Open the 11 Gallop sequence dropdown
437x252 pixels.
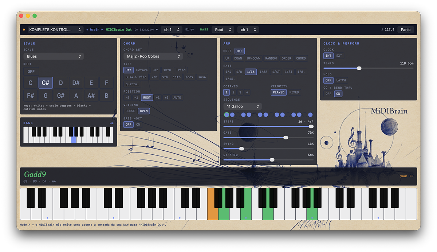243,106
